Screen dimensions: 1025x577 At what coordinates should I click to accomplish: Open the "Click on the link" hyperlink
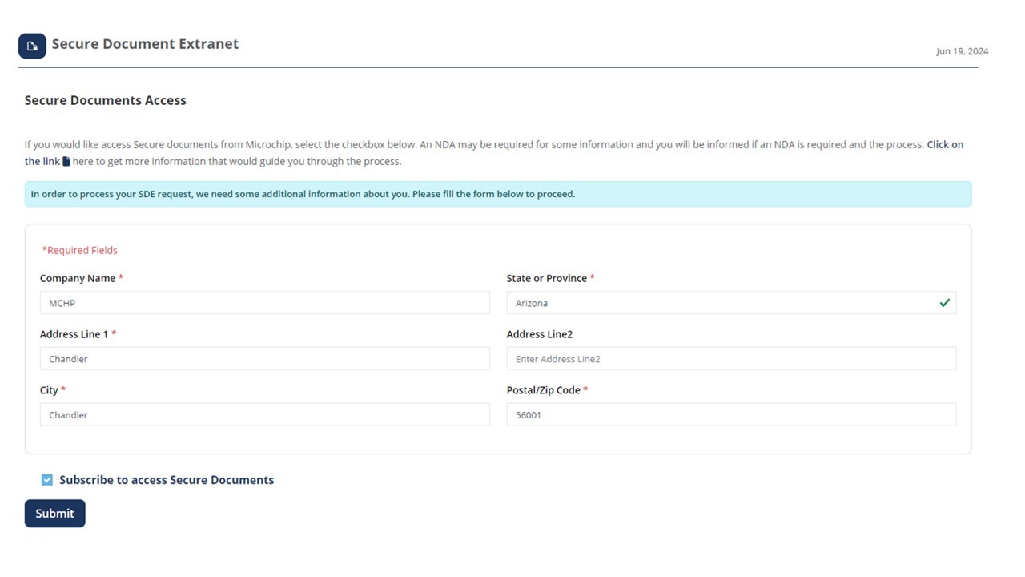coord(946,144)
